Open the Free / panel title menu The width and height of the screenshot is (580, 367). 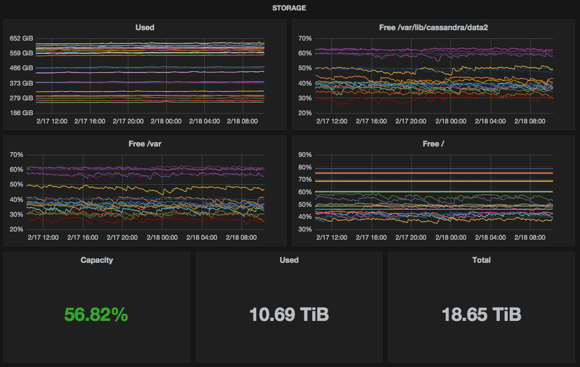pyautogui.click(x=433, y=144)
